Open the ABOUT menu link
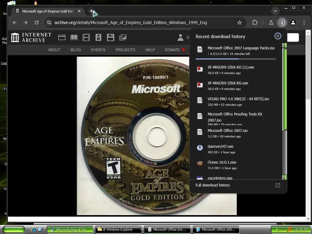The width and height of the screenshot is (312, 234). (x=54, y=50)
